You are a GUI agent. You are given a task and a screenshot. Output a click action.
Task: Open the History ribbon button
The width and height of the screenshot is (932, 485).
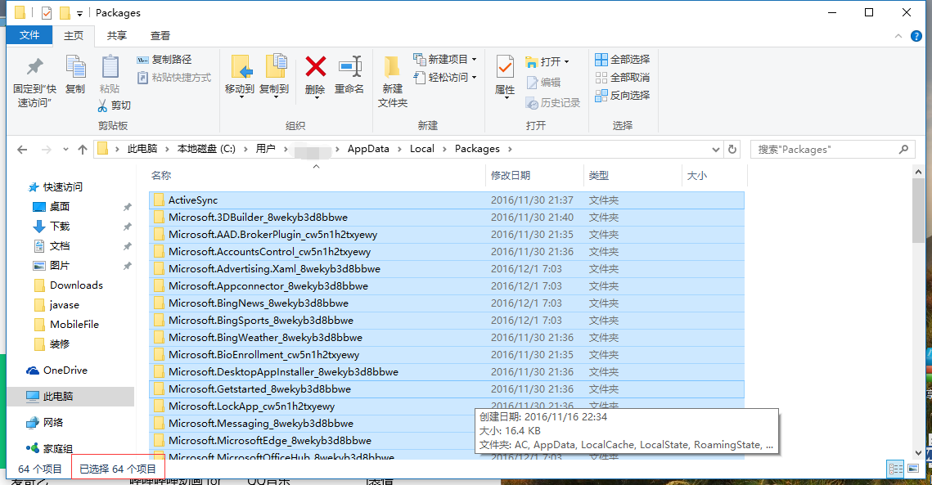coord(553,103)
